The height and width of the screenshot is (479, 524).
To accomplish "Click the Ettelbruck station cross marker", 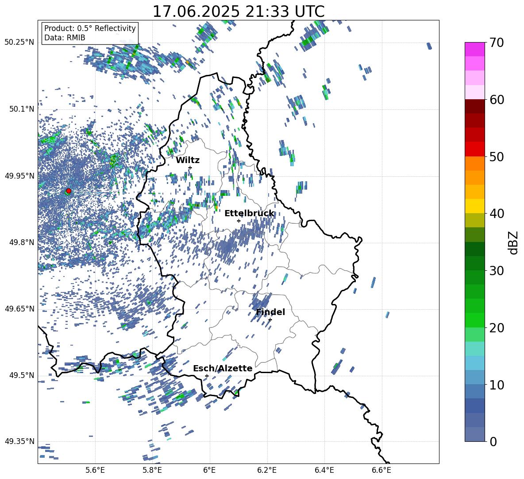I will (x=239, y=221).
